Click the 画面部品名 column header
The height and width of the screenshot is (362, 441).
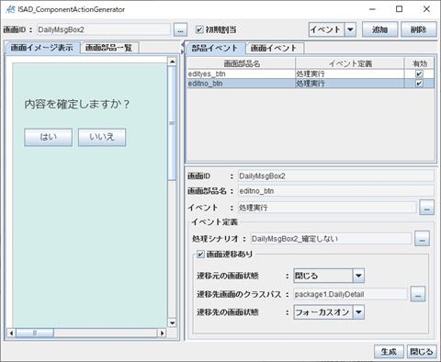pyautogui.click(x=242, y=63)
